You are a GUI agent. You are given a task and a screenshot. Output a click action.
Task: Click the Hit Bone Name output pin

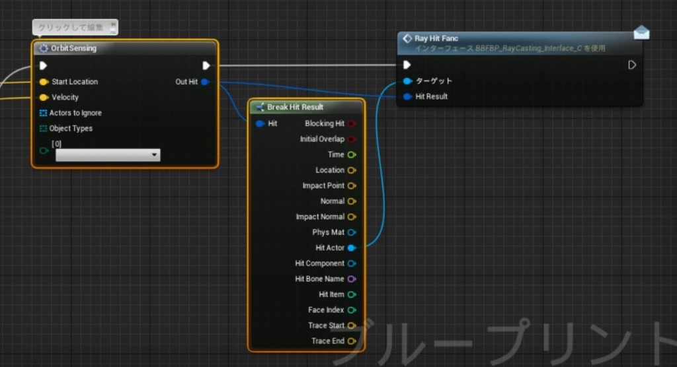352,279
